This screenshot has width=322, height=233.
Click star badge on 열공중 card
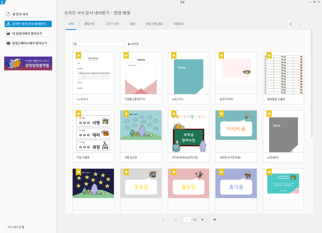126,172
